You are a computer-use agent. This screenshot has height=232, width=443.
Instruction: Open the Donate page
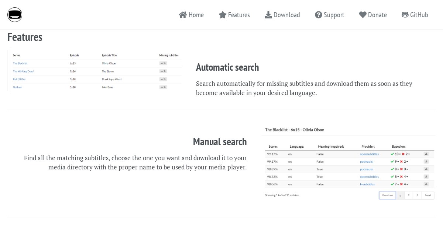pos(373,15)
